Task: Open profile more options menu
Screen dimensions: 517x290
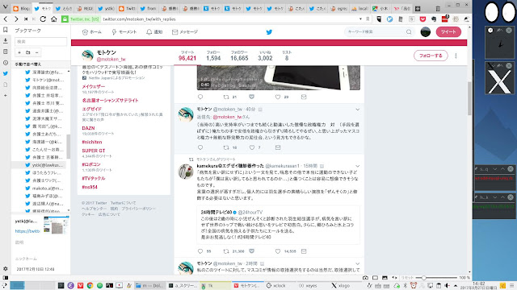Action: (x=456, y=56)
